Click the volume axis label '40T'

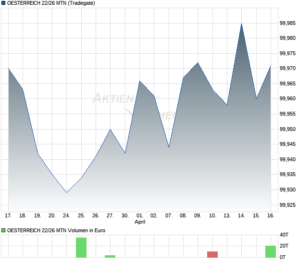tap(284, 235)
